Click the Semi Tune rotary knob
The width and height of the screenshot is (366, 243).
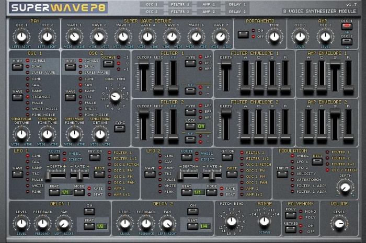(x=116, y=97)
